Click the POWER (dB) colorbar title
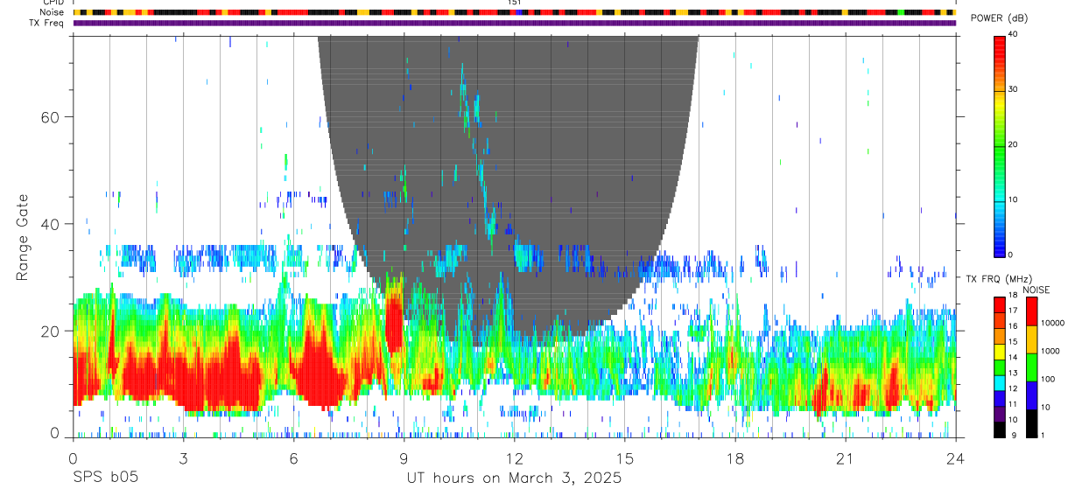This screenshot has width=1075, height=496. tap(999, 18)
